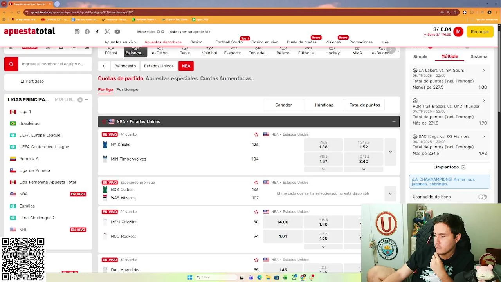The image size is (501, 282).
Task: Expand the Bono S/ 170.00 balance dropdown
Action: [x=437, y=35]
